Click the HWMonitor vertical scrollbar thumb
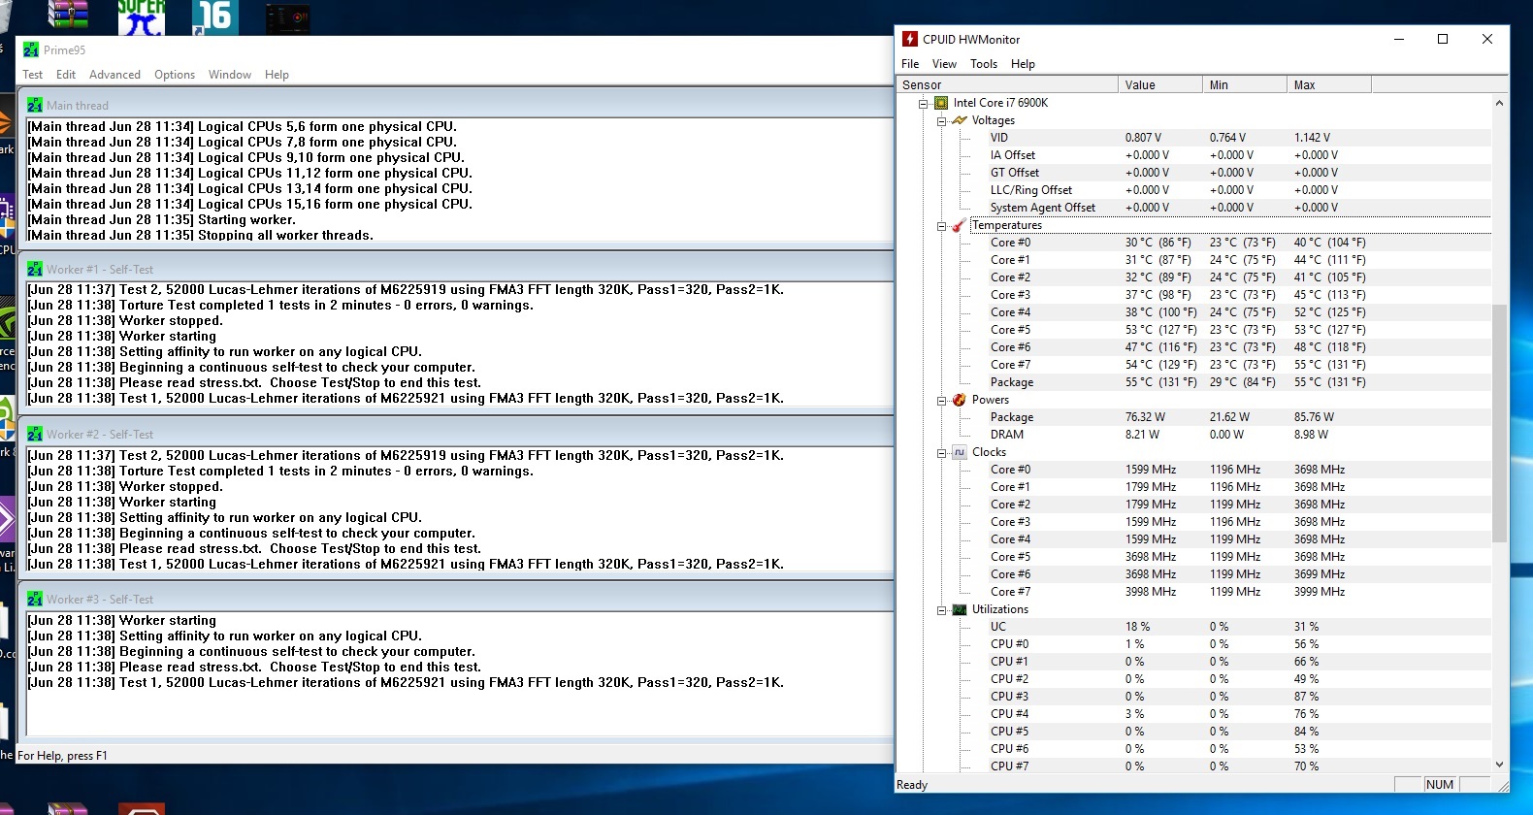The image size is (1533, 815). coord(1500,423)
